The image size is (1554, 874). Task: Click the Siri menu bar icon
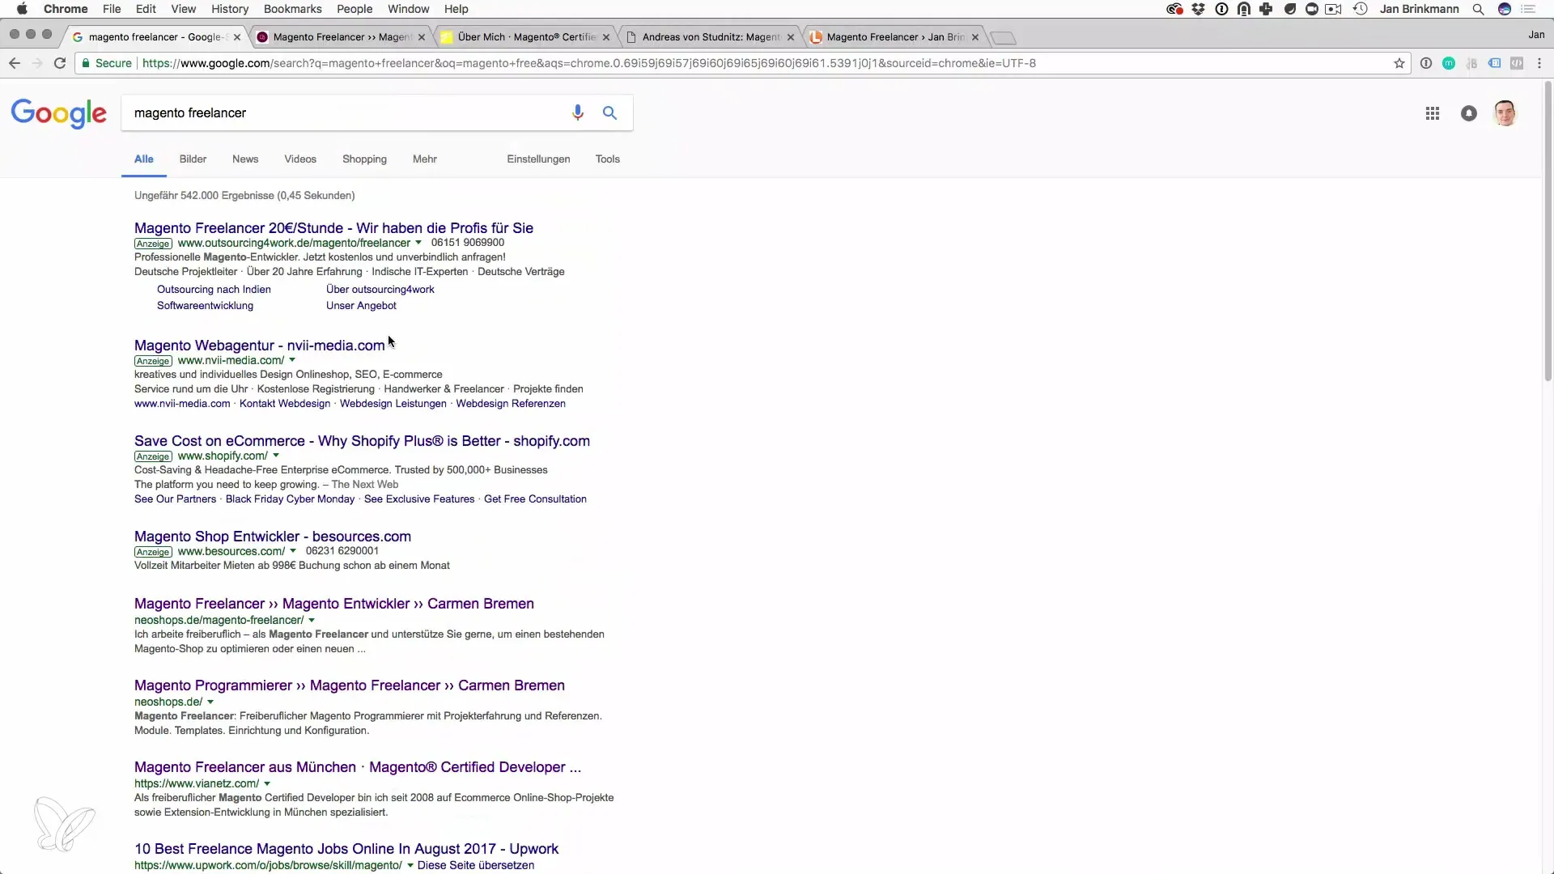click(x=1505, y=9)
